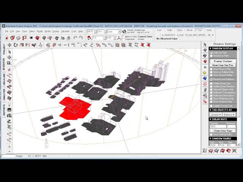
Task: Select the Rotate tool circular arrow
Action: [x=16, y=45]
